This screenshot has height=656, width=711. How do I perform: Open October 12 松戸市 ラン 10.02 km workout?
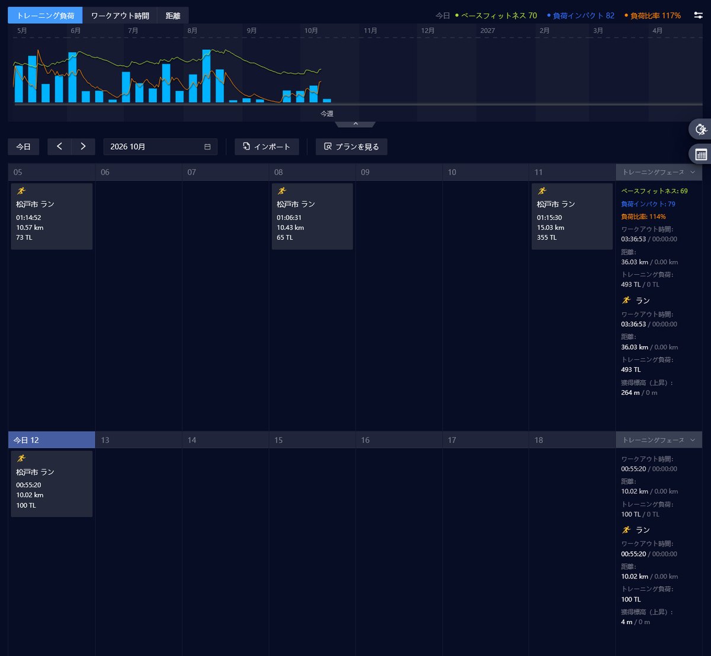[52, 484]
